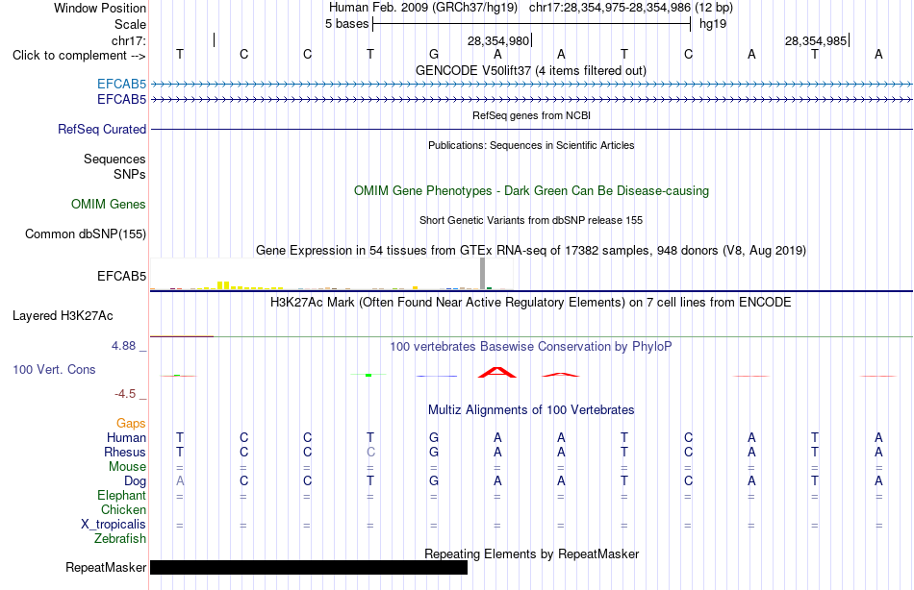The image size is (914, 590).
Task: Click the RepeatMasker track label
Action: tap(106, 567)
